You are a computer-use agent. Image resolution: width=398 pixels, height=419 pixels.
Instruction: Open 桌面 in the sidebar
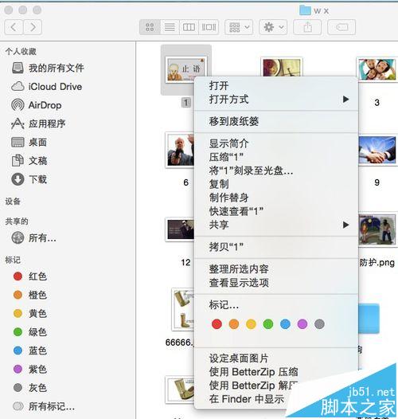[29, 142]
